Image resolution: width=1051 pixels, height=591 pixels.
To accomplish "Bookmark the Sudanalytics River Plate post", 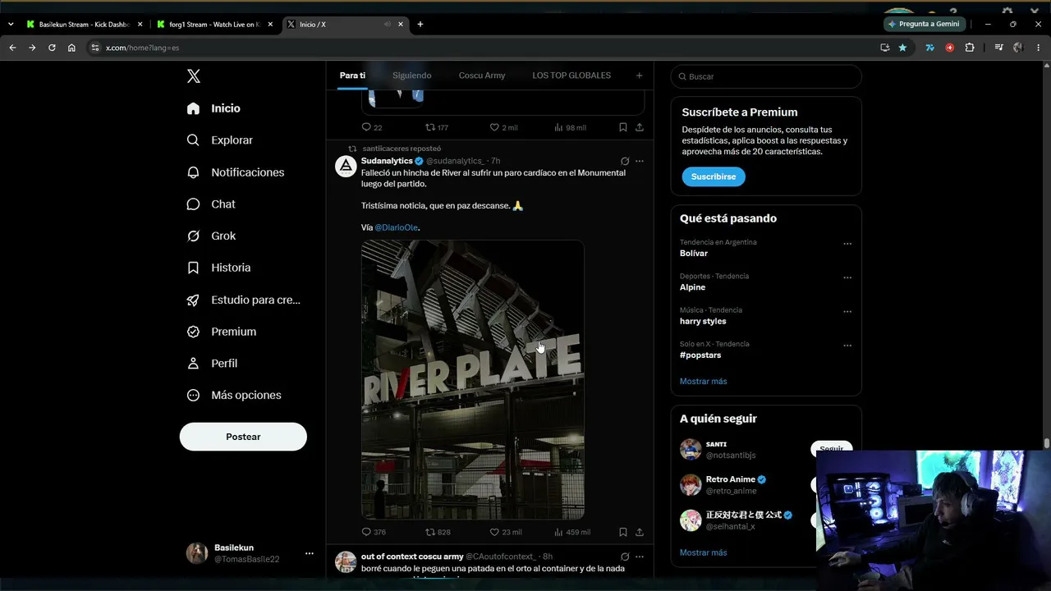I will click(x=623, y=532).
